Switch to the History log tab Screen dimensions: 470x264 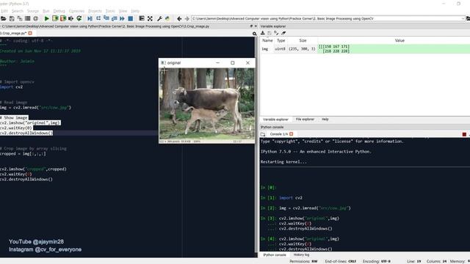(x=301, y=254)
